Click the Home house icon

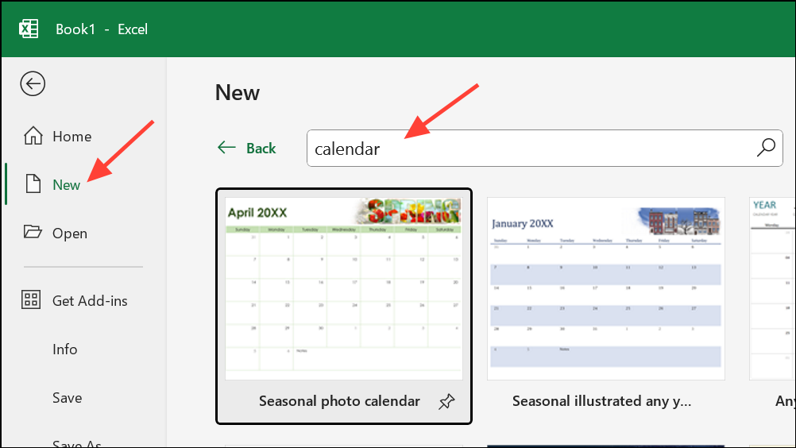(33, 136)
